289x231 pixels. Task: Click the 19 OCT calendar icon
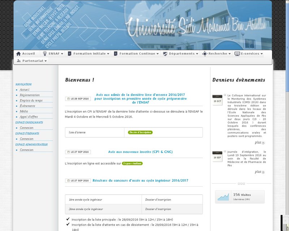pyautogui.click(x=217, y=100)
